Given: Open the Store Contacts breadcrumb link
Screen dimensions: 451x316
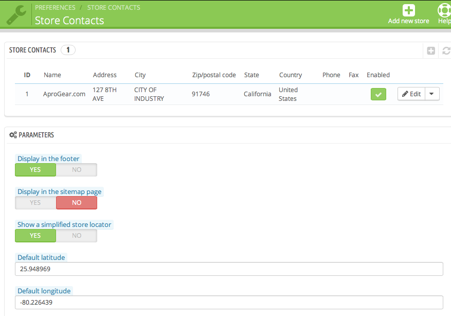Looking at the screenshot, I should point(114,8).
